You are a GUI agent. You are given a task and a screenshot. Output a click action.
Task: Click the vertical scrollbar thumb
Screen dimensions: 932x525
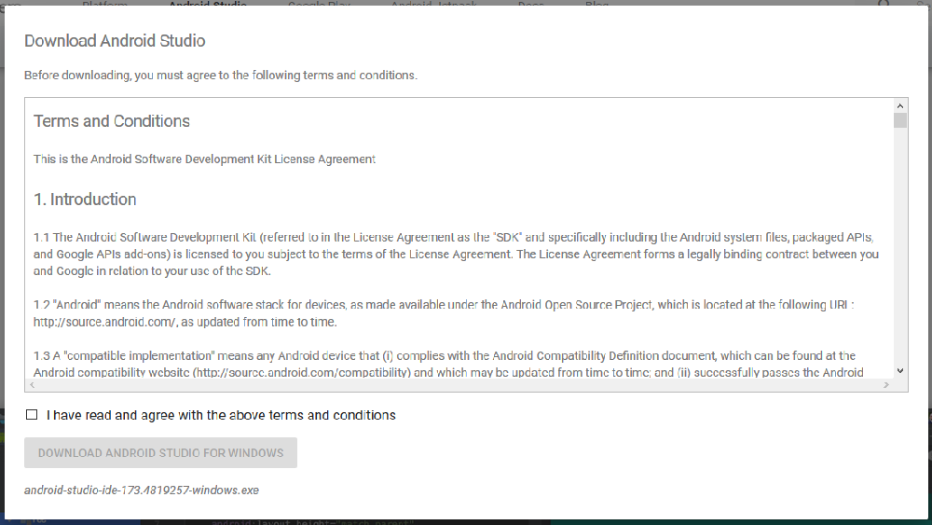899,120
